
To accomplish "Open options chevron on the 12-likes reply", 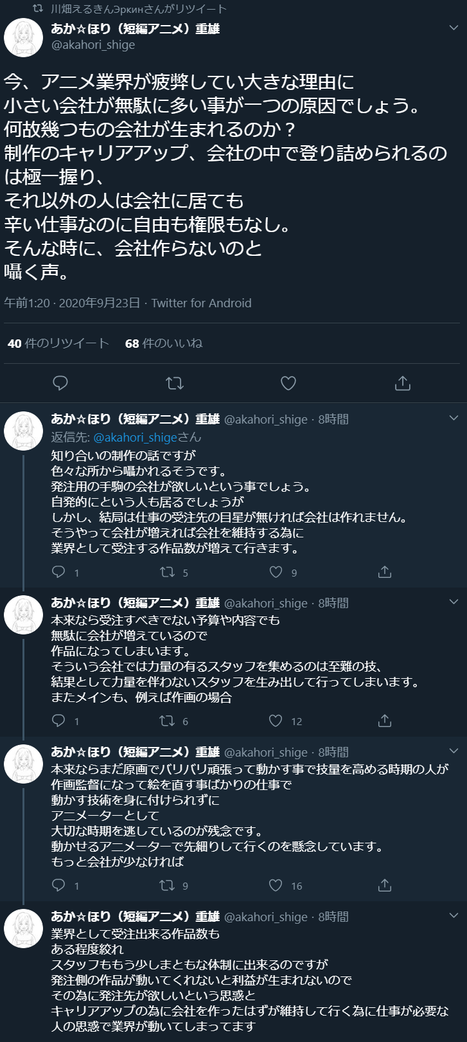I will click(454, 602).
